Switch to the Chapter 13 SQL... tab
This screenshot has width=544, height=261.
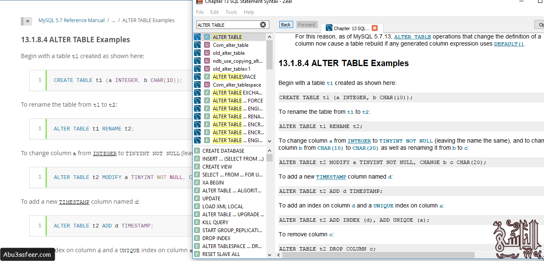click(x=351, y=28)
